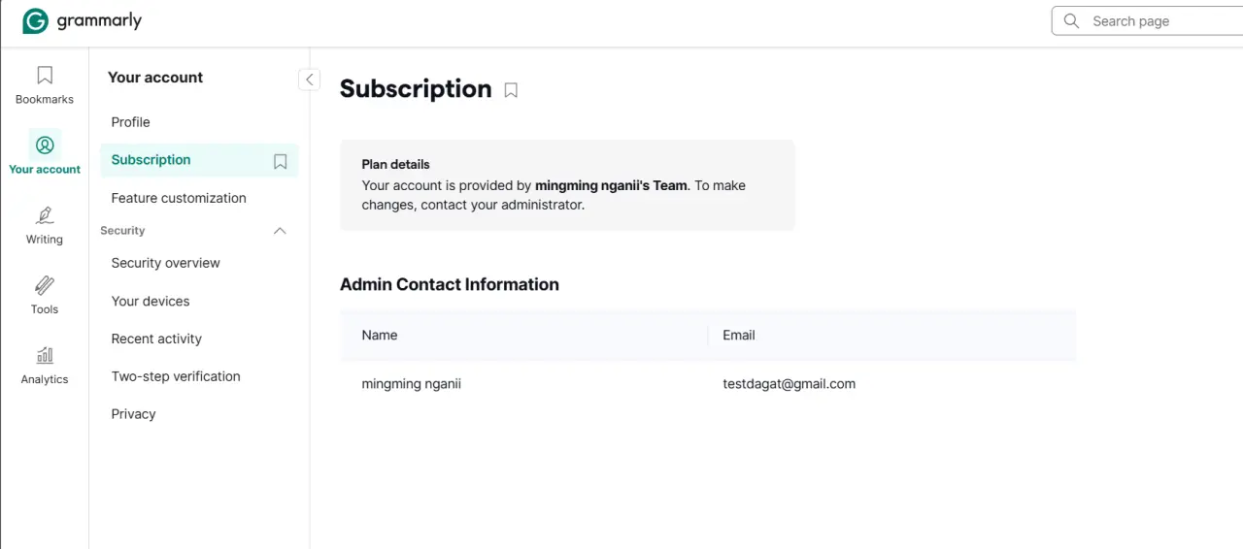Viewport: 1243px width, 549px height.
Task: Collapse the Your account side panel
Action: coord(309,80)
